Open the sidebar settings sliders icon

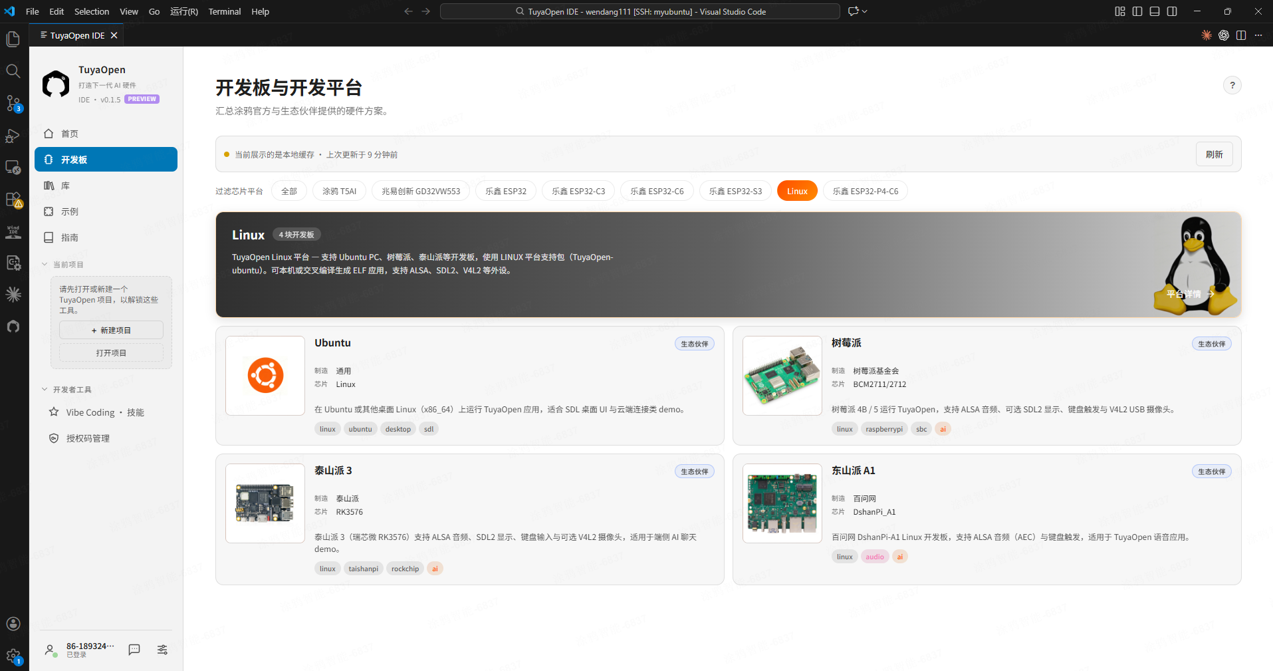(162, 650)
